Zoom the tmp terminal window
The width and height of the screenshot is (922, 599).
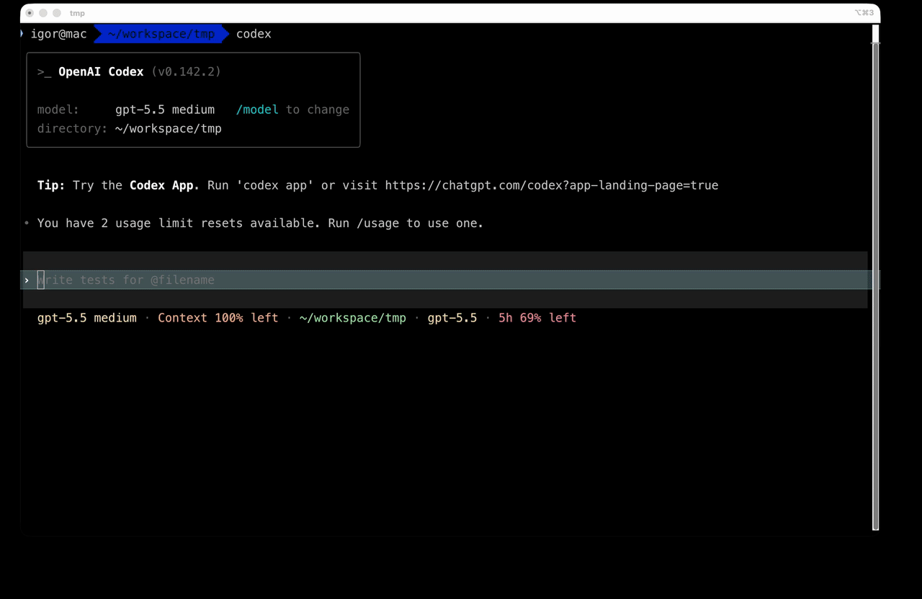click(x=57, y=13)
